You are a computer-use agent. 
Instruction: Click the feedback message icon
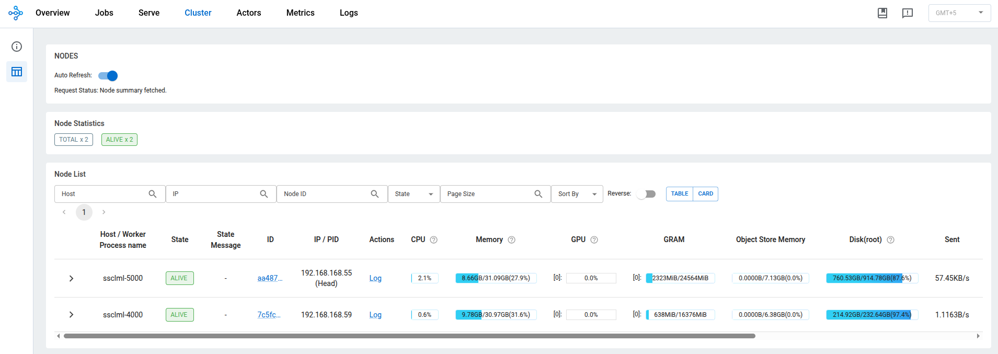pos(908,13)
